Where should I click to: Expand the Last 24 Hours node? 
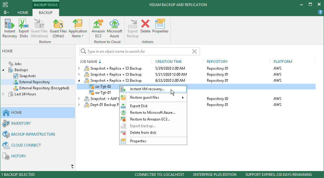pos(3,94)
